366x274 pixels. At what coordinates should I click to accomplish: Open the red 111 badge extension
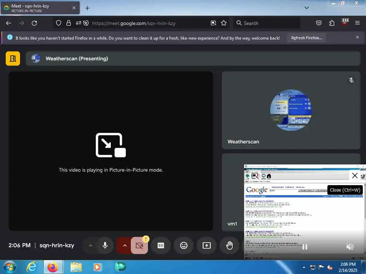pos(345,22)
